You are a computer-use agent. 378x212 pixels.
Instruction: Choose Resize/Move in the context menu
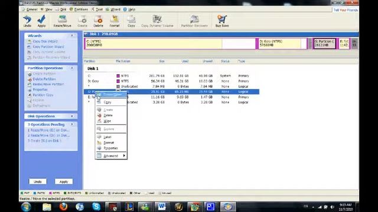coord(111,94)
